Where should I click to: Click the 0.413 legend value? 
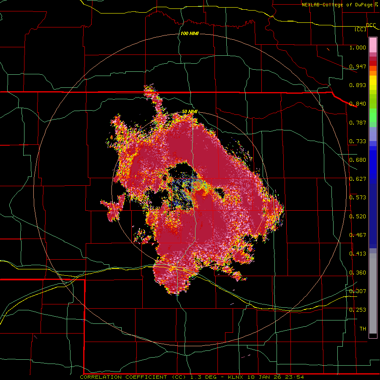pos(358,254)
